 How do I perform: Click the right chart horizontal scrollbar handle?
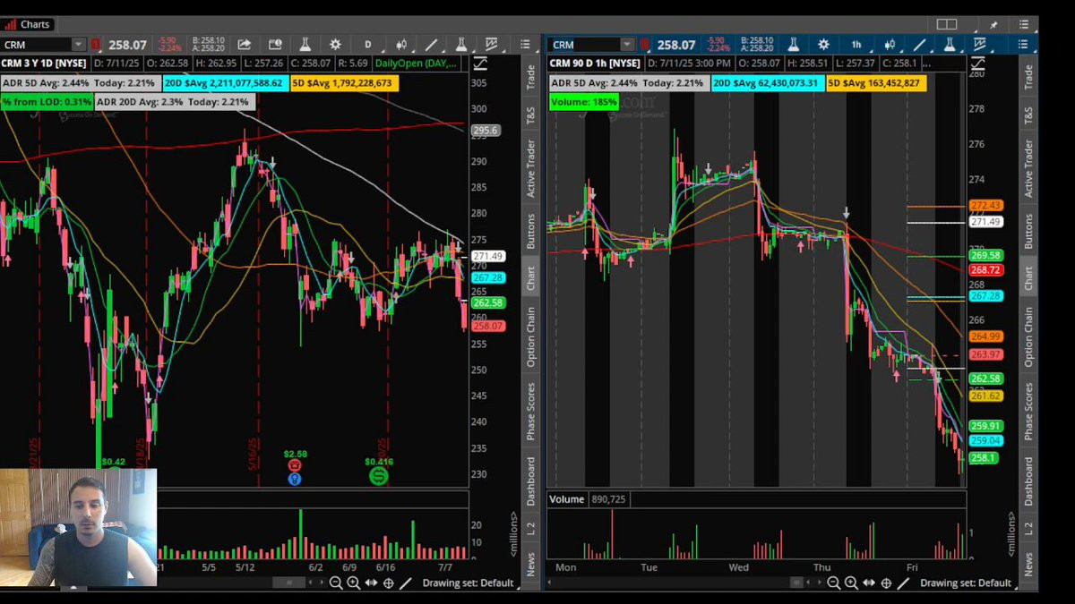[796, 583]
